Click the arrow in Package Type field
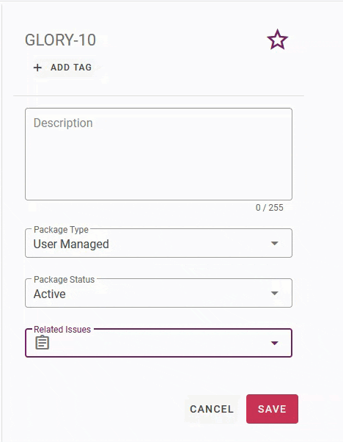343x442 pixels. (274, 243)
